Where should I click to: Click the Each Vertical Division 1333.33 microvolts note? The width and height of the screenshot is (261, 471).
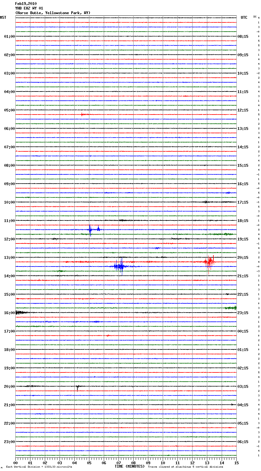[x=39, y=467]
